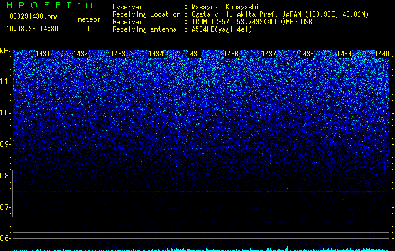395x251 pixels.
Task: Click the meteor count label
Action: pyautogui.click(x=89, y=19)
